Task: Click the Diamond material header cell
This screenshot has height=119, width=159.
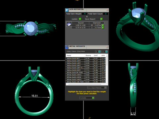Action: [x=97, y=23]
